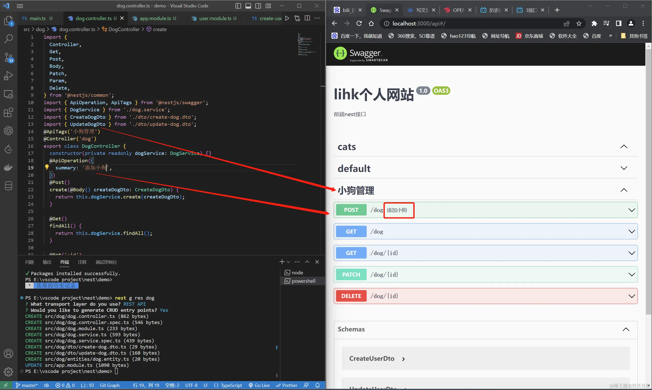This screenshot has width=652, height=390.
Task: Toggle primary sidebar layout button
Action: click(x=238, y=6)
